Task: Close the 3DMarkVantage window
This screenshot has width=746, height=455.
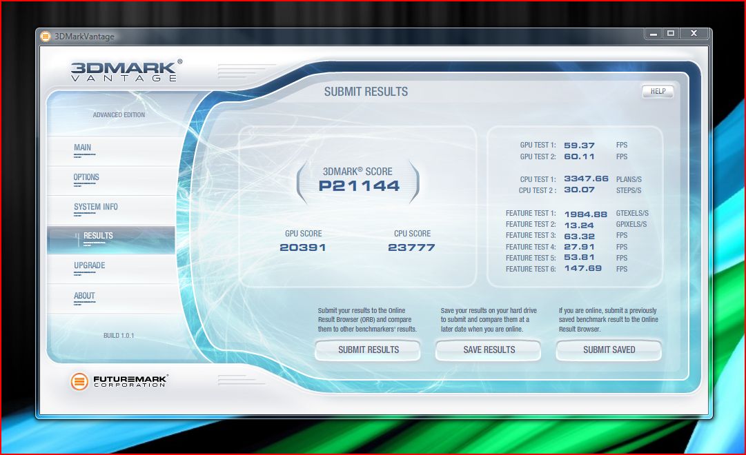Action: [694, 33]
